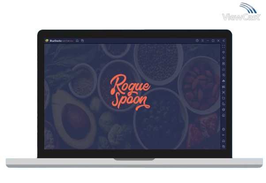
Task: Toggle fullscreen mode in sidebar
Action: pos(224,46)
